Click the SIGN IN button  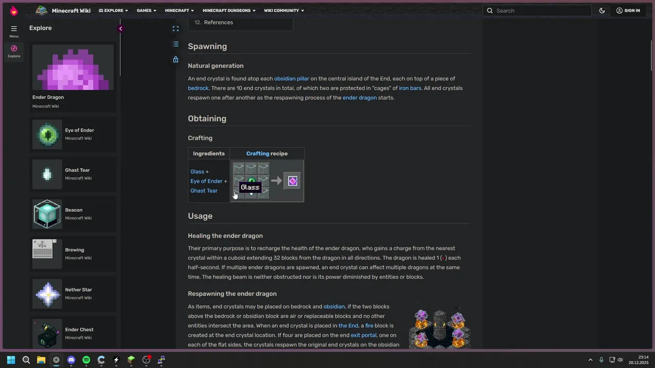click(628, 11)
